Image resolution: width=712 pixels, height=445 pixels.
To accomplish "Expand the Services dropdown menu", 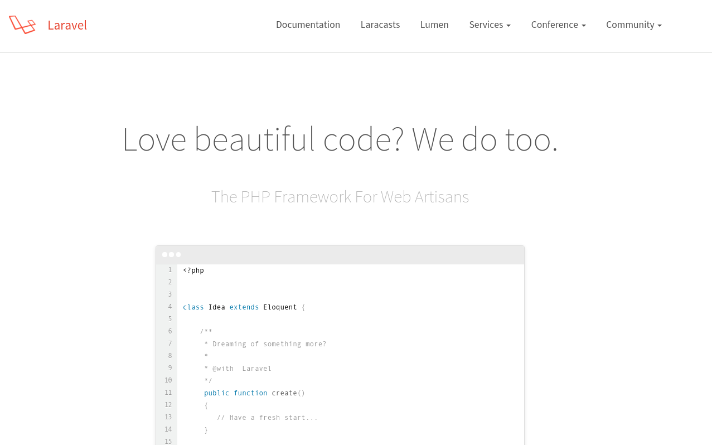I will coord(490,25).
